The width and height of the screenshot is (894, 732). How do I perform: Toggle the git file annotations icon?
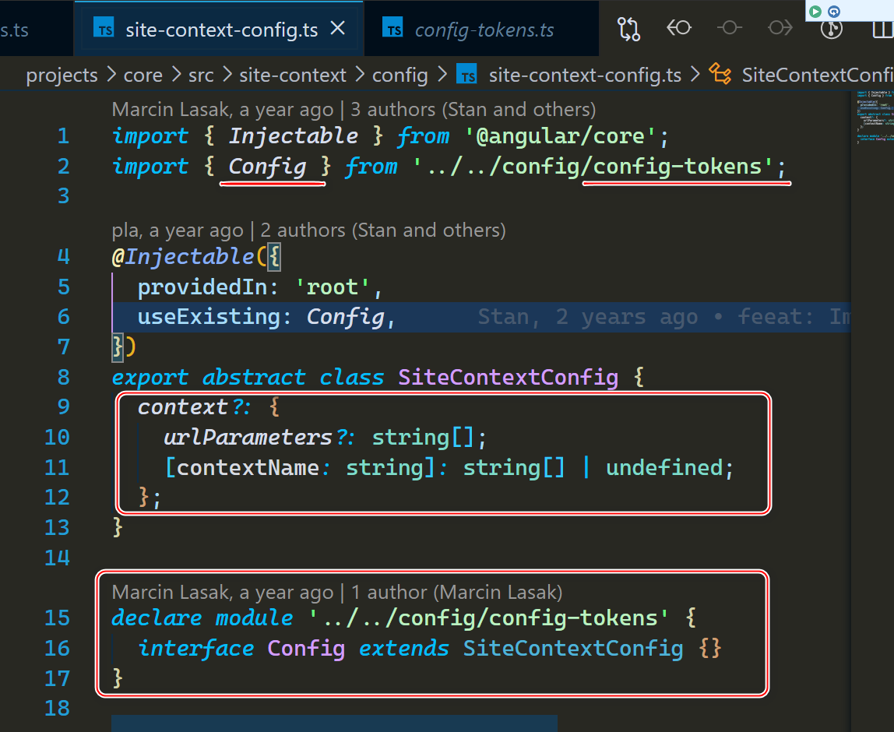point(831,29)
